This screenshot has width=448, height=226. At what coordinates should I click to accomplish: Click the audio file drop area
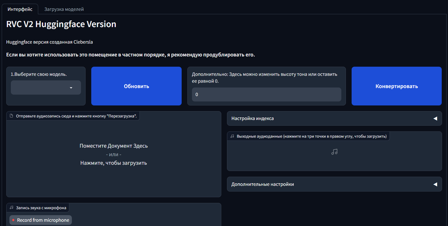pos(114,154)
